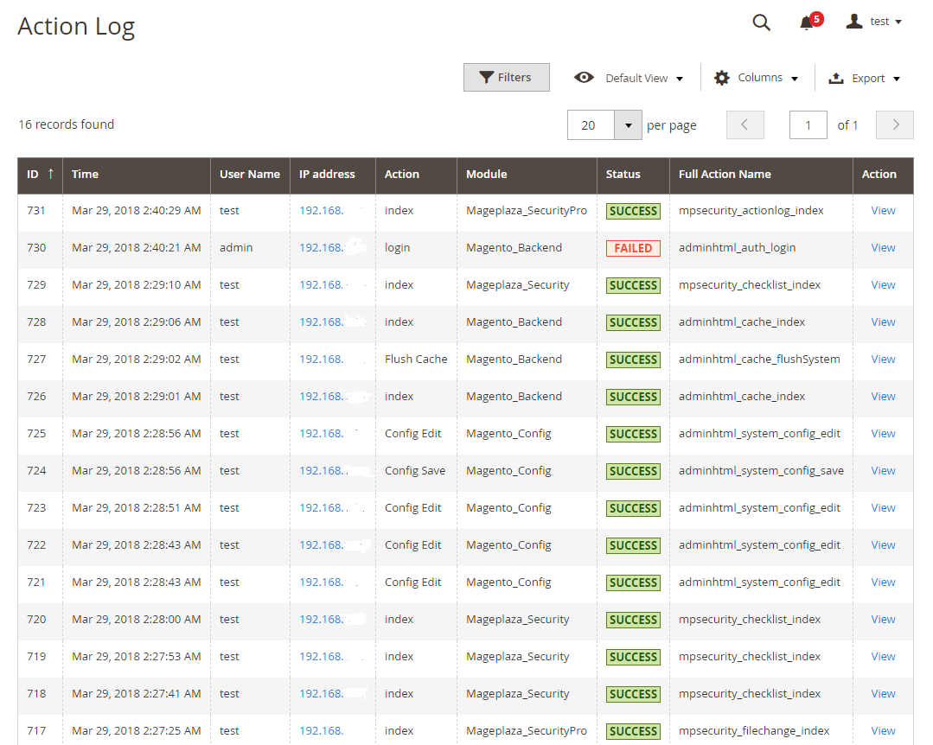Go to next page arrow
Viewport: 933px width, 745px height.
coord(895,124)
